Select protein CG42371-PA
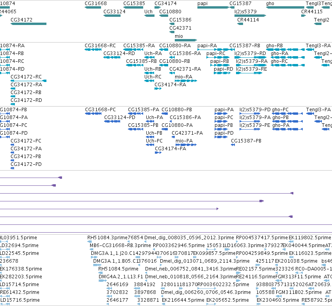The image size is (332, 306). click(x=187, y=133)
